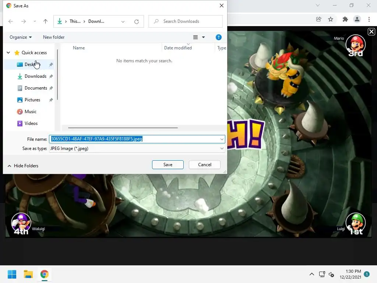Viewport: 377px width, 283px height.
Task: Click Hide Folders toggle
Action: coord(23,166)
